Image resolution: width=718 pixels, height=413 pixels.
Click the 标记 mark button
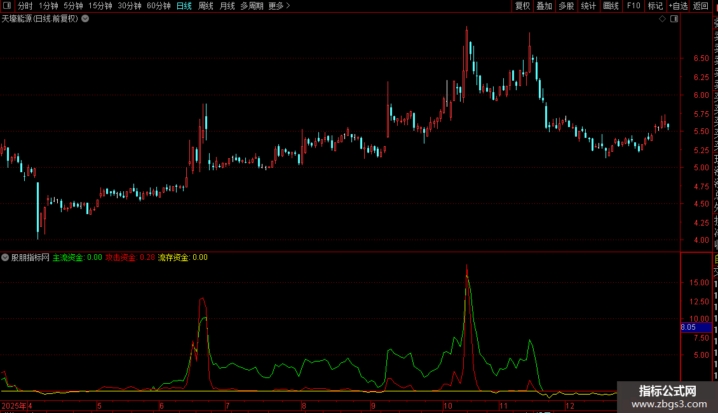click(x=655, y=6)
